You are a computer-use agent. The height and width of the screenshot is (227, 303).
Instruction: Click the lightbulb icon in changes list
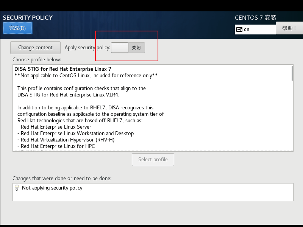[17, 188]
